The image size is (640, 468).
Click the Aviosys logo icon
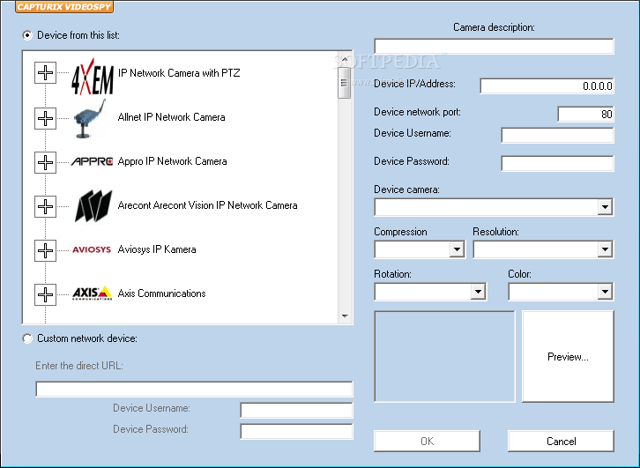[x=92, y=249]
